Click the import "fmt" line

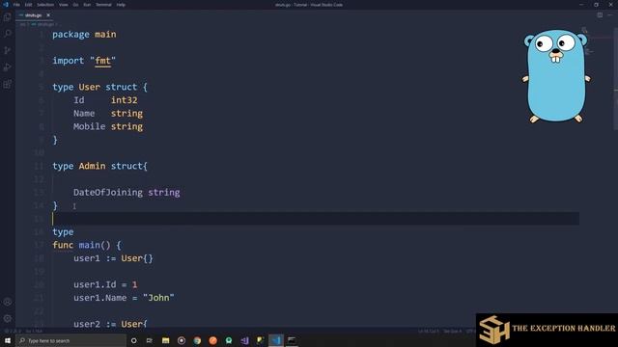pos(84,61)
